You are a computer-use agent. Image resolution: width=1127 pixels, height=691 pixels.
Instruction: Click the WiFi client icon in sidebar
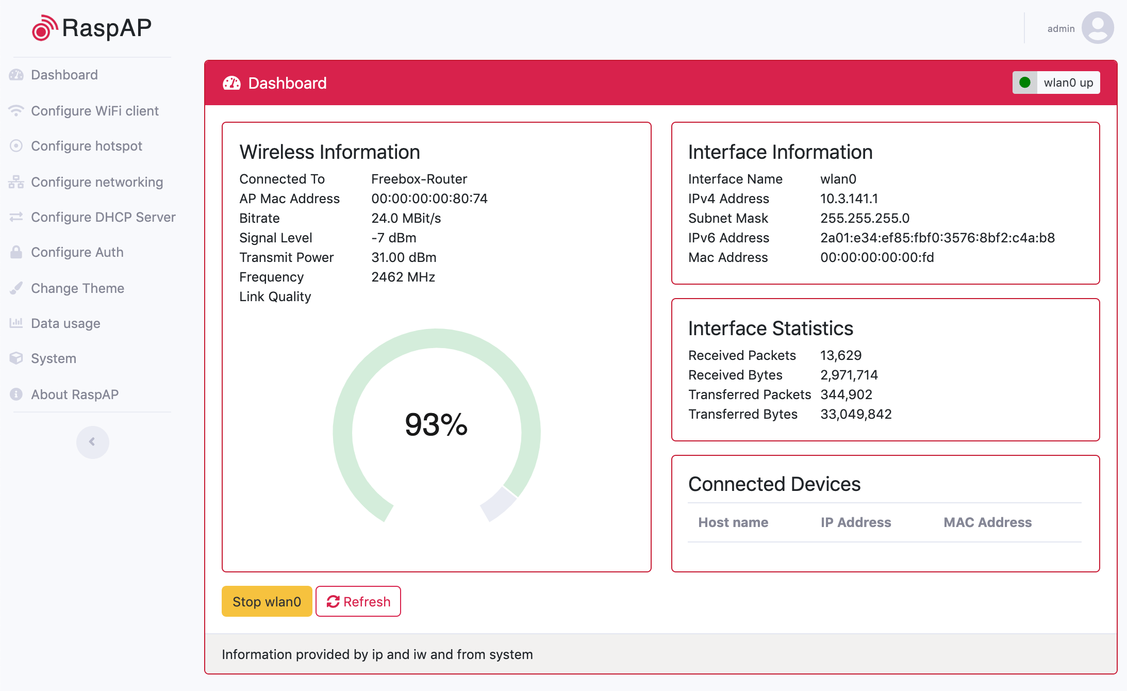tap(16, 110)
